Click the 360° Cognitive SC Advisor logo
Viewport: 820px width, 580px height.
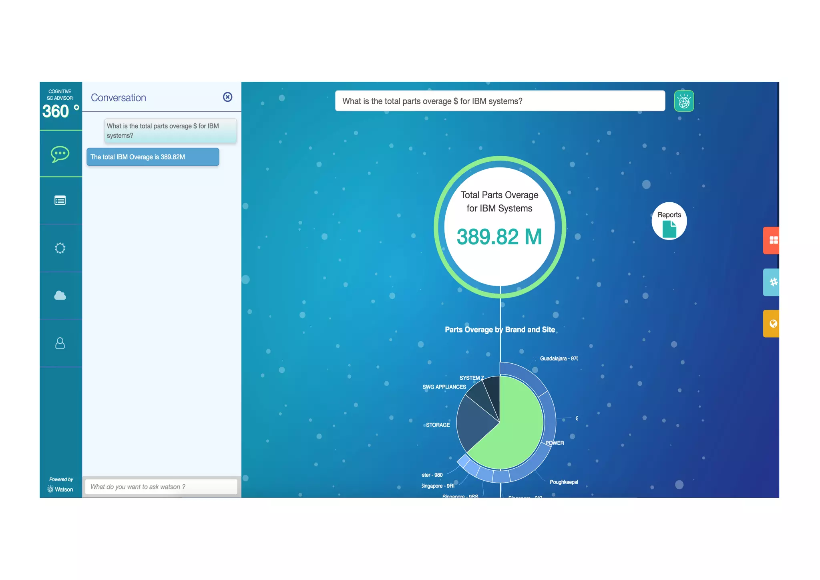(x=60, y=106)
